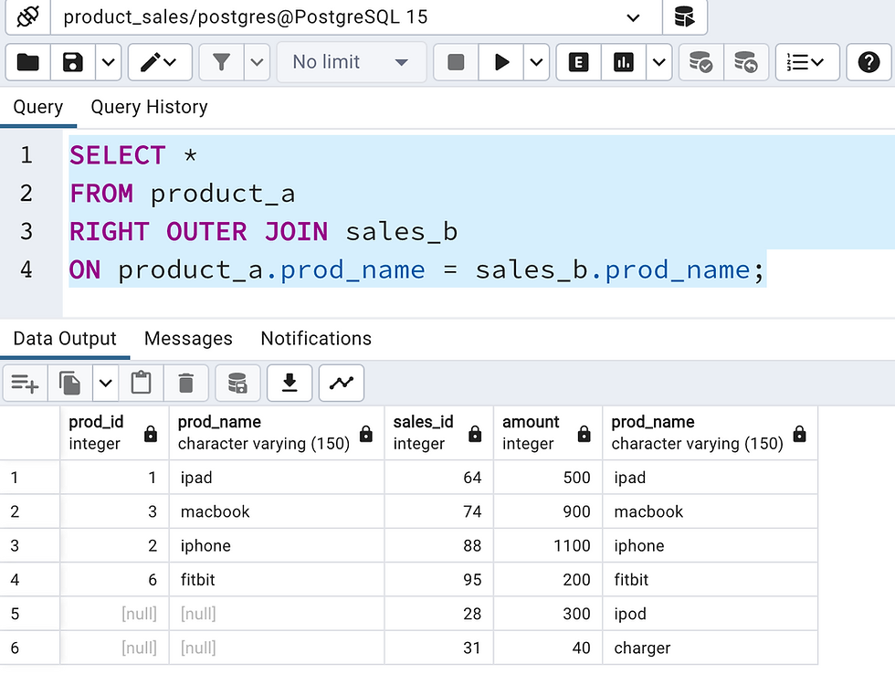The image size is (895, 674).
Task: Select result row number 1
Action: [29, 477]
